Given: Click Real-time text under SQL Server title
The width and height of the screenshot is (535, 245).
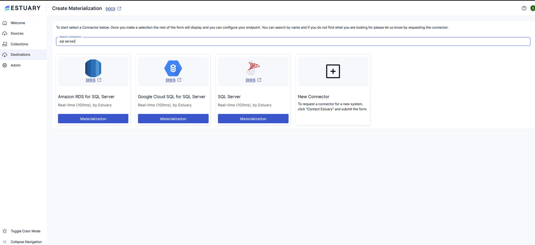Looking at the screenshot, I should [245, 105].
